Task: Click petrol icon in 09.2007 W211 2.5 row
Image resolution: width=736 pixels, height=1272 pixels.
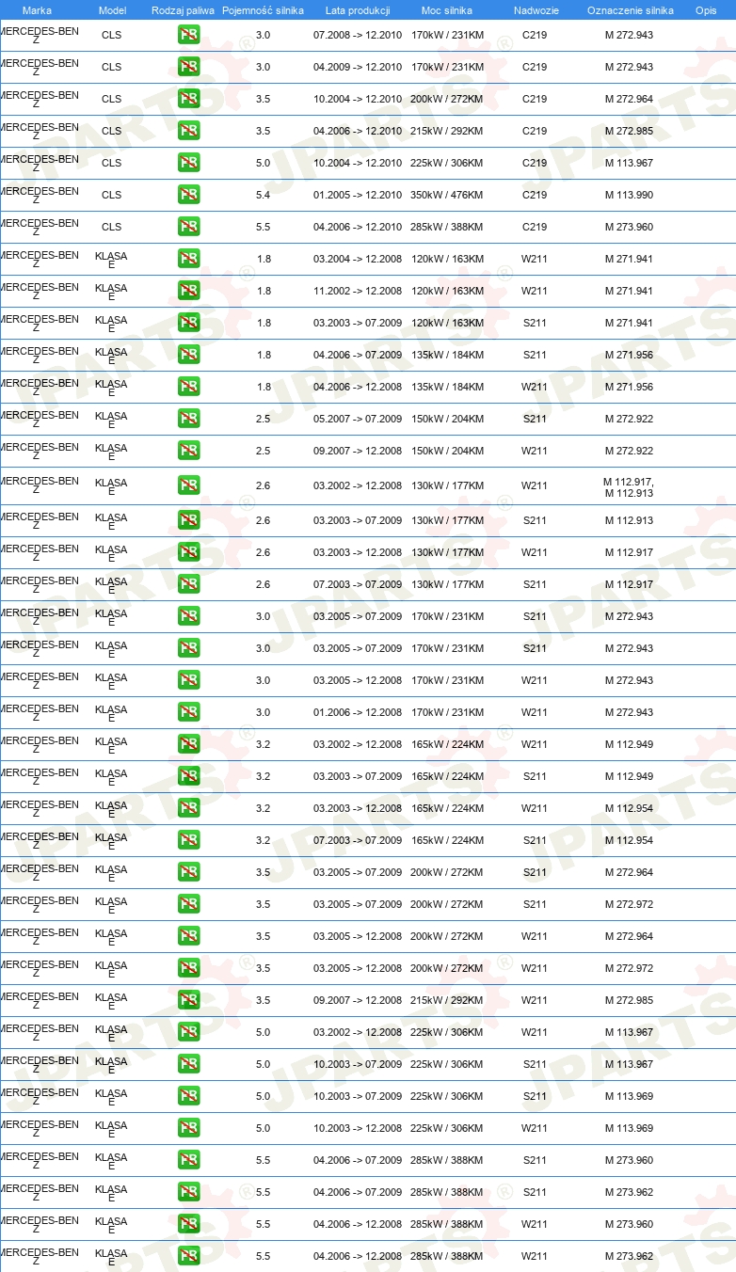Action: (188, 451)
